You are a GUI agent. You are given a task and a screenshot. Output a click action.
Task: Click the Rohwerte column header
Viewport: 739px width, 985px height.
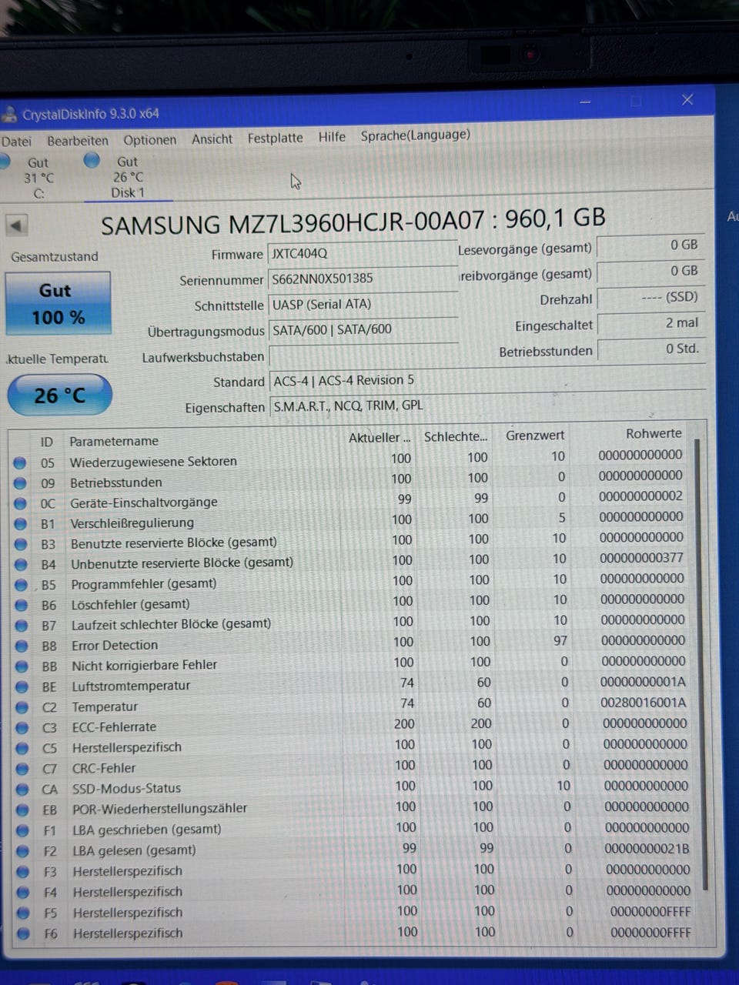click(653, 433)
